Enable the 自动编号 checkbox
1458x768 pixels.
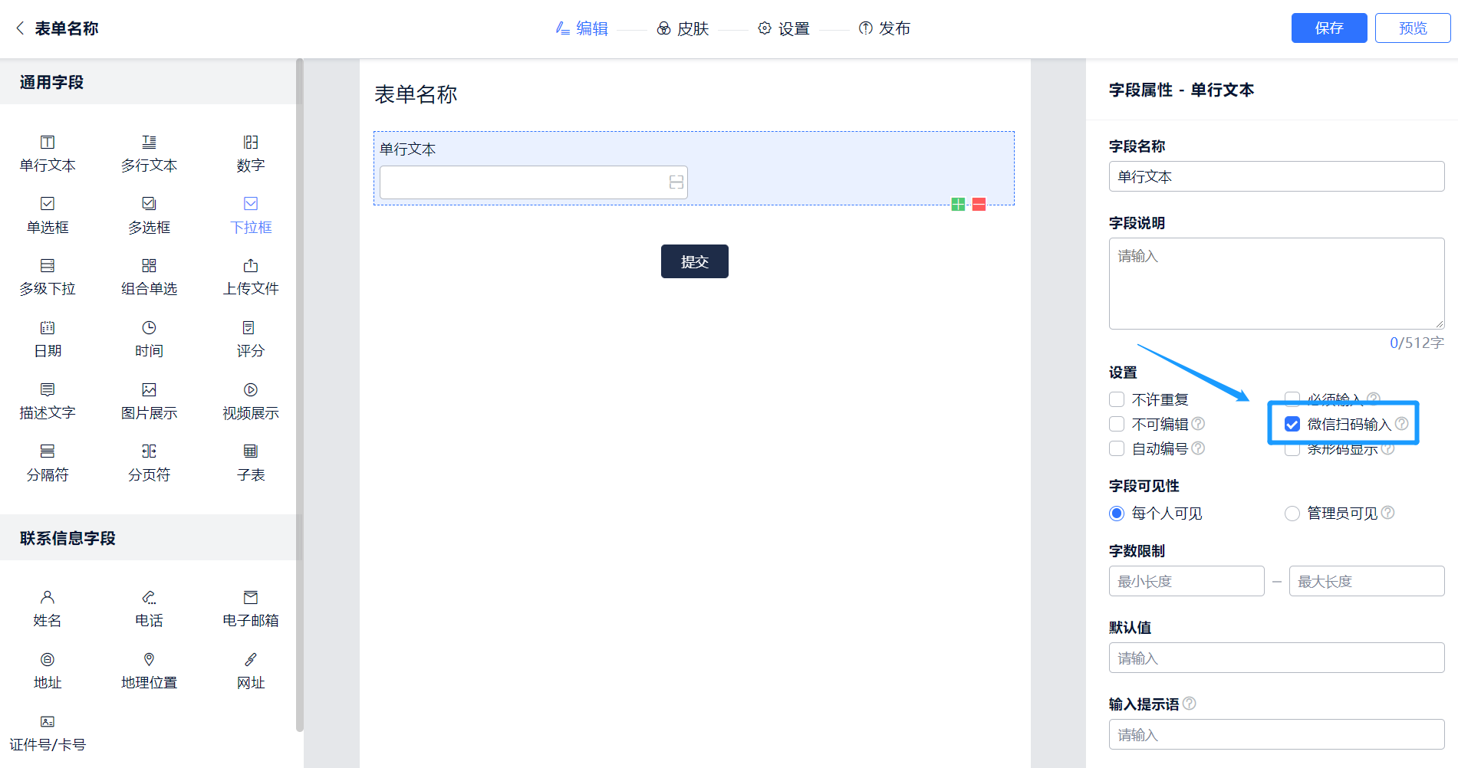pos(1117,448)
